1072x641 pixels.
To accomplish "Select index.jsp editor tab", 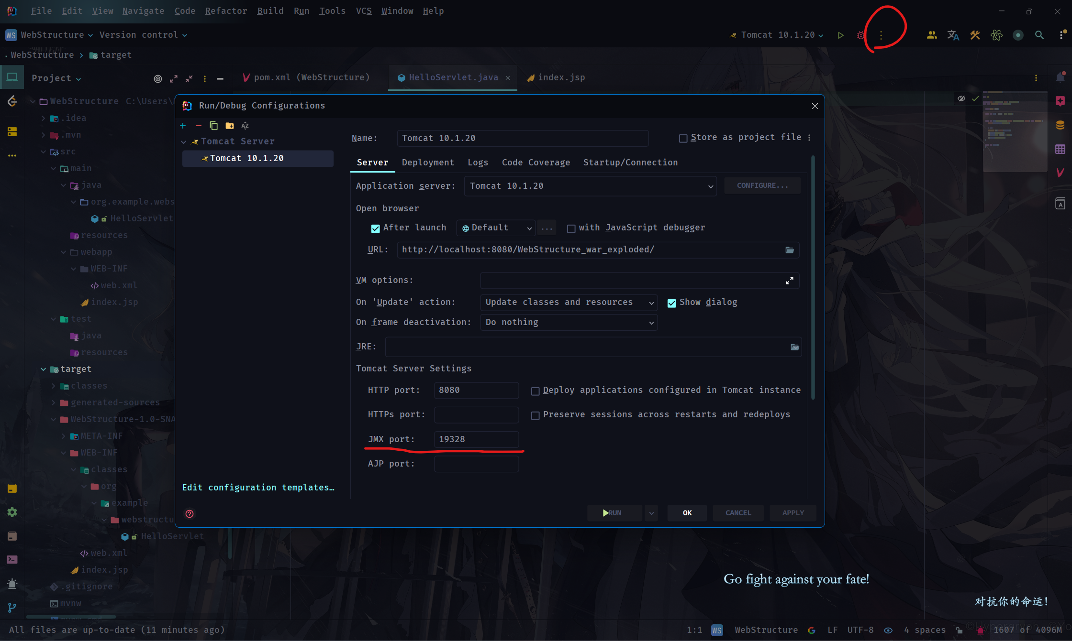I will (x=556, y=77).
